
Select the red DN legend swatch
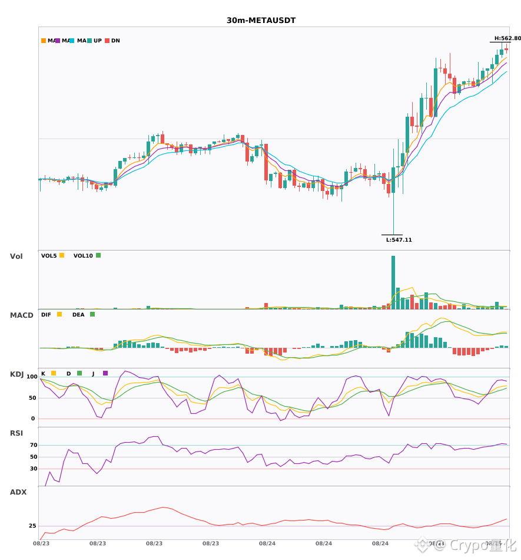pos(107,41)
